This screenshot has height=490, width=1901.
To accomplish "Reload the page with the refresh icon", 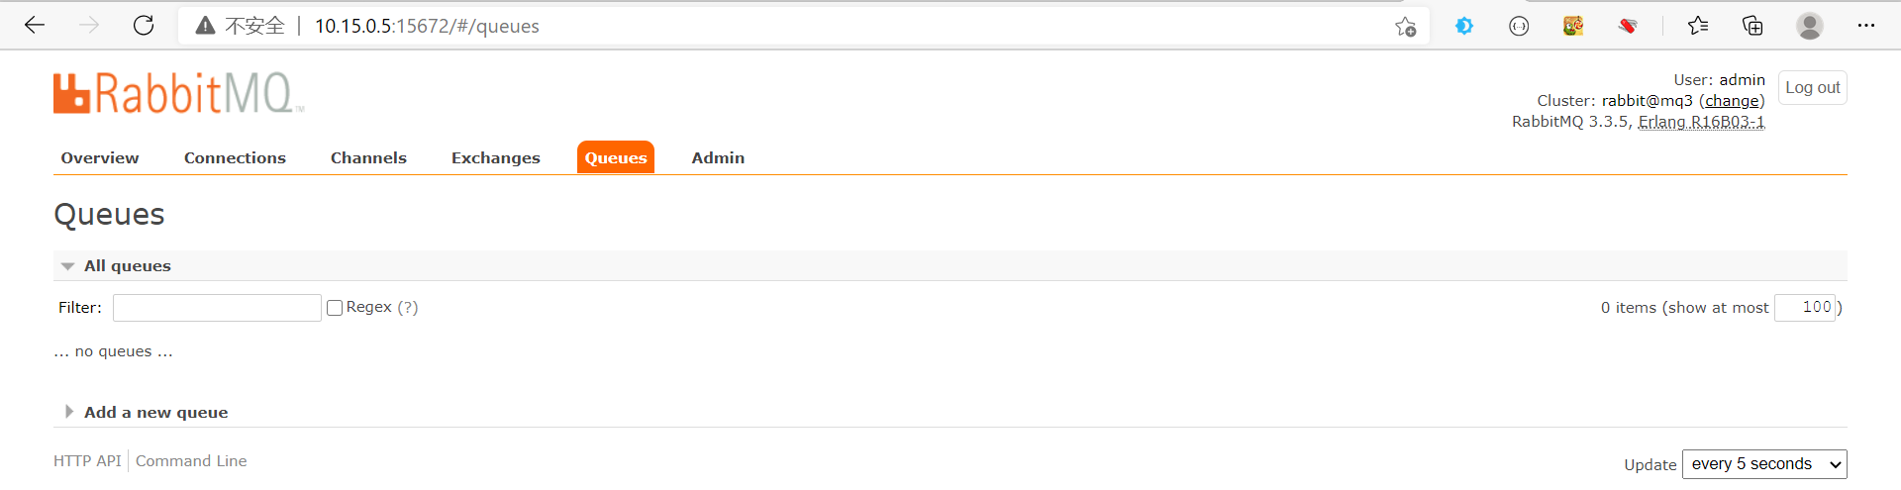I will tap(144, 26).
